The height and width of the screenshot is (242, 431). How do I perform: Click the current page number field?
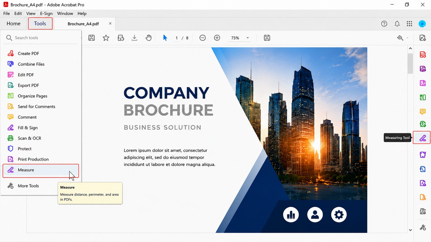click(x=177, y=38)
